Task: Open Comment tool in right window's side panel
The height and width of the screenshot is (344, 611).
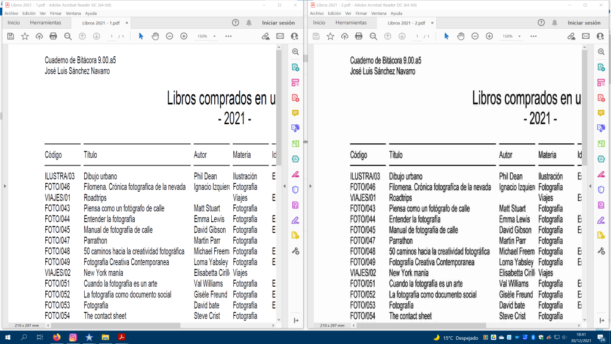Action: (x=600, y=113)
